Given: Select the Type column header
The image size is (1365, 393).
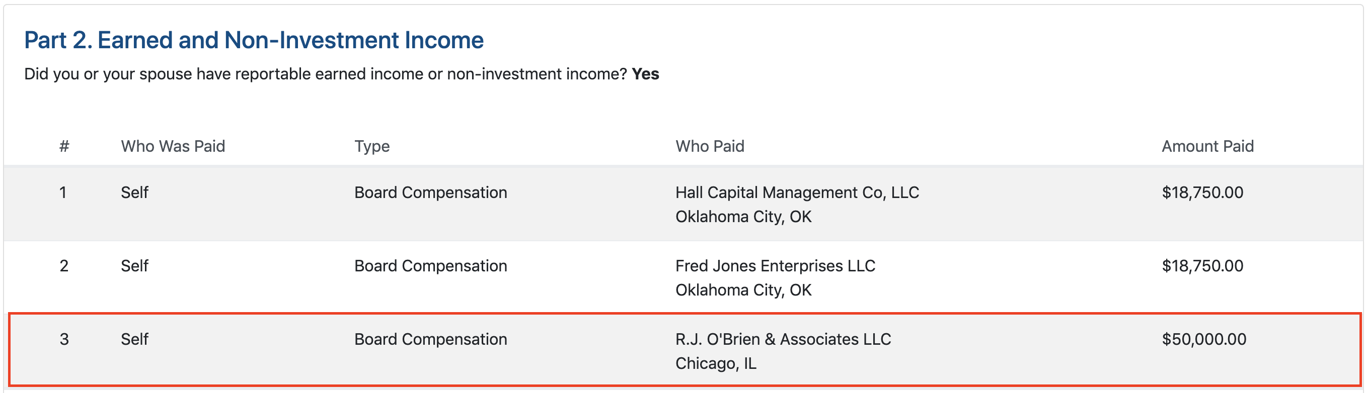Looking at the screenshot, I should click(371, 146).
